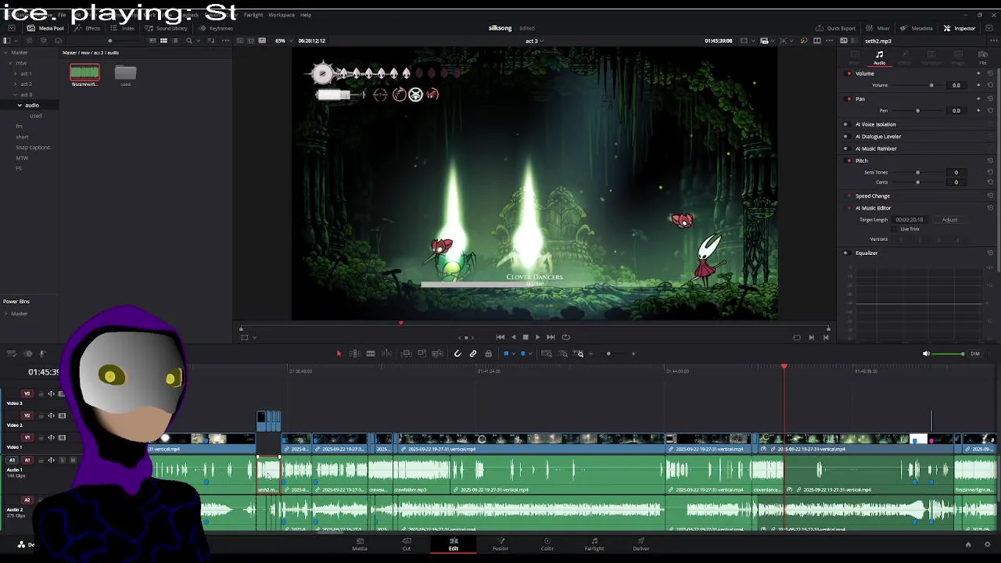This screenshot has height=563, width=1001.
Task: Mute the monitor speaker icon
Action: 926,353
